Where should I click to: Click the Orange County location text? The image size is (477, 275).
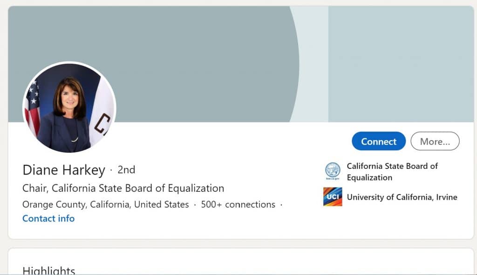coord(105,204)
